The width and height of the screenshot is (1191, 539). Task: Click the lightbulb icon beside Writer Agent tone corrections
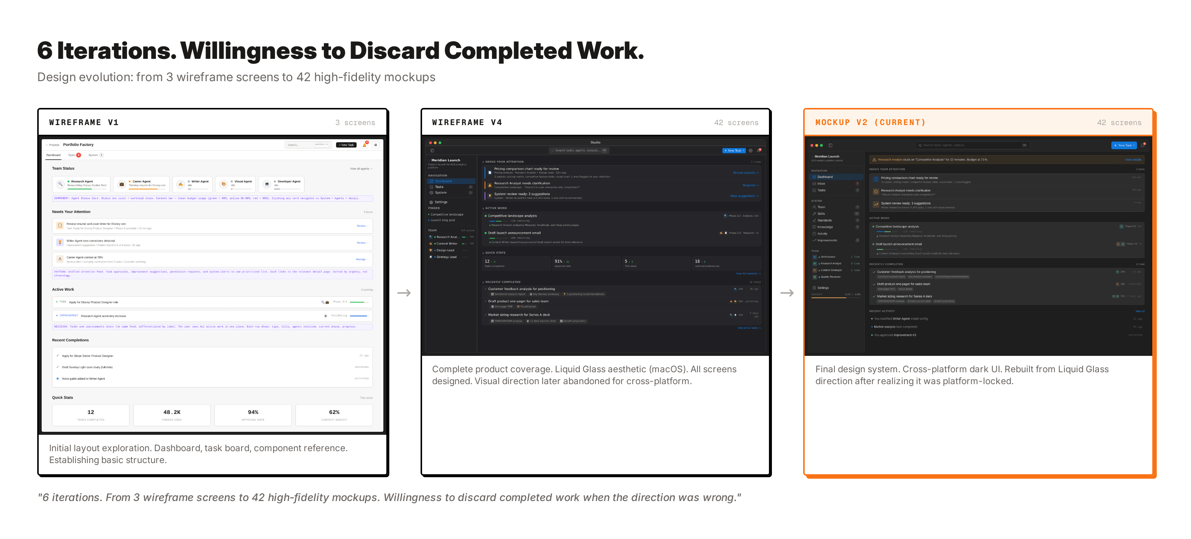click(x=60, y=242)
